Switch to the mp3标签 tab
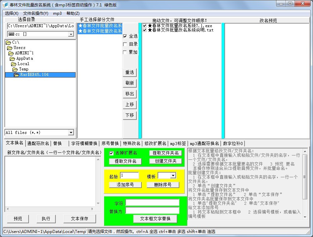 tap(178, 143)
